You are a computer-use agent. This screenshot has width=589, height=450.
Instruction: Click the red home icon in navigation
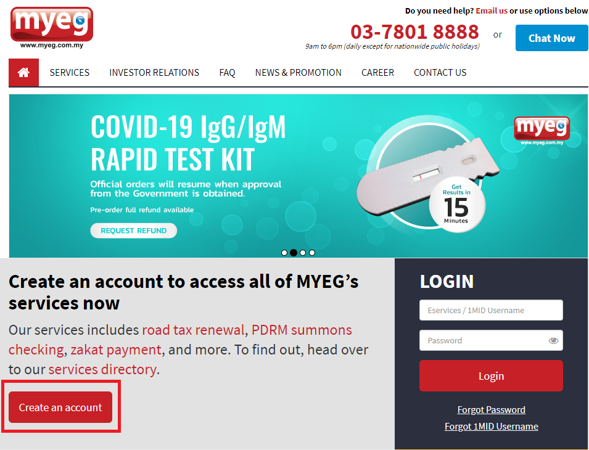click(x=23, y=73)
